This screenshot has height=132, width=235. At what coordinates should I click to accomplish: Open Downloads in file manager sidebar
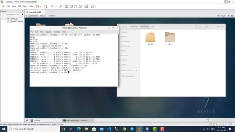point(126,46)
